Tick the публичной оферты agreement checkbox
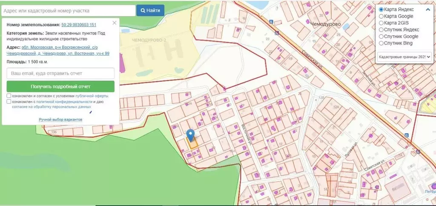The height and width of the screenshot is (206, 436). [9, 96]
